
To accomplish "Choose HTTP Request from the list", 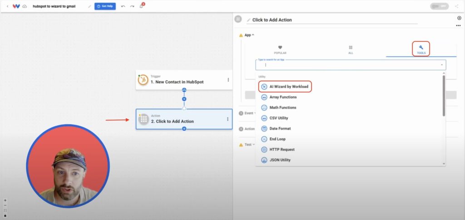I will click(349, 150).
